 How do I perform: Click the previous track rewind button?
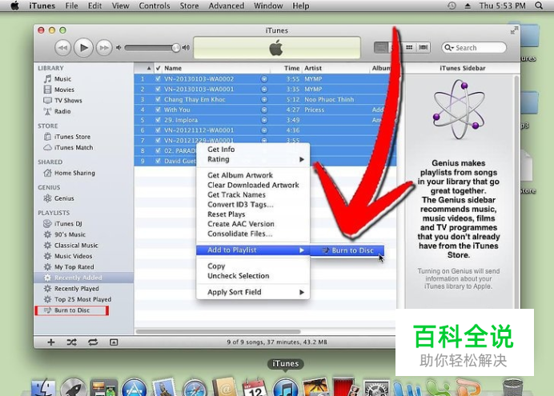63,48
